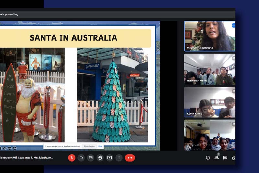Hide the screen sharing notification
The width and height of the screenshot is (259, 173).
click(100, 146)
